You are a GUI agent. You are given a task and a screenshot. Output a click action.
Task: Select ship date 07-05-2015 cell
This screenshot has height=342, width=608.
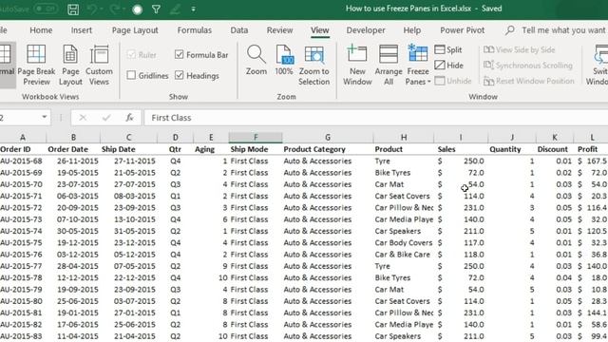[129, 266]
